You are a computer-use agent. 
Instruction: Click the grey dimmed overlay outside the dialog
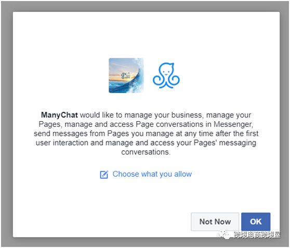tap(7, 124)
